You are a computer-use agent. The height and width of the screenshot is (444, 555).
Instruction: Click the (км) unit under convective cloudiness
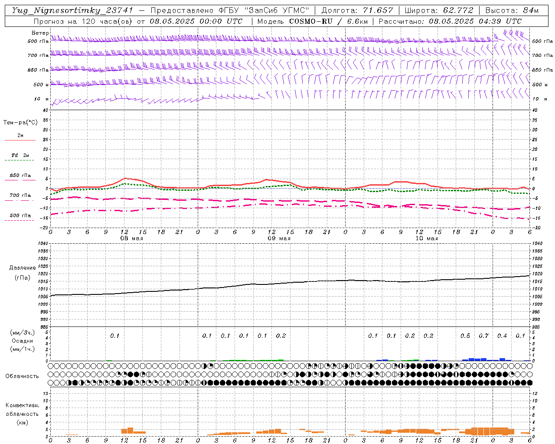[x=22, y=422]
